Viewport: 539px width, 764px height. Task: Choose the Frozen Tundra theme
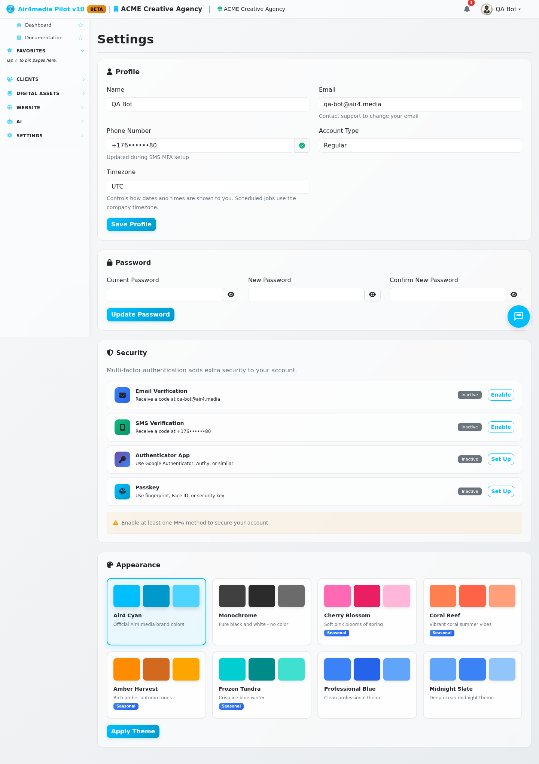click(x=262, y=685)
